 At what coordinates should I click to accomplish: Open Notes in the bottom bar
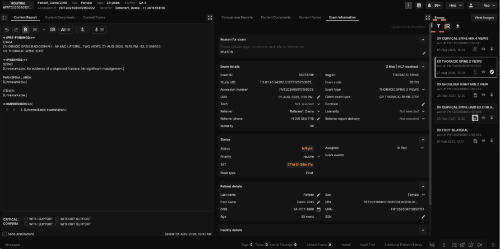pos(346,245)
